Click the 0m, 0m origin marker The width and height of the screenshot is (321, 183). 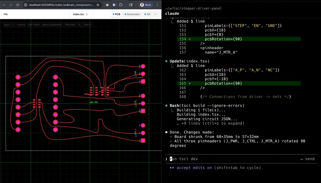[x=94, y=102]
